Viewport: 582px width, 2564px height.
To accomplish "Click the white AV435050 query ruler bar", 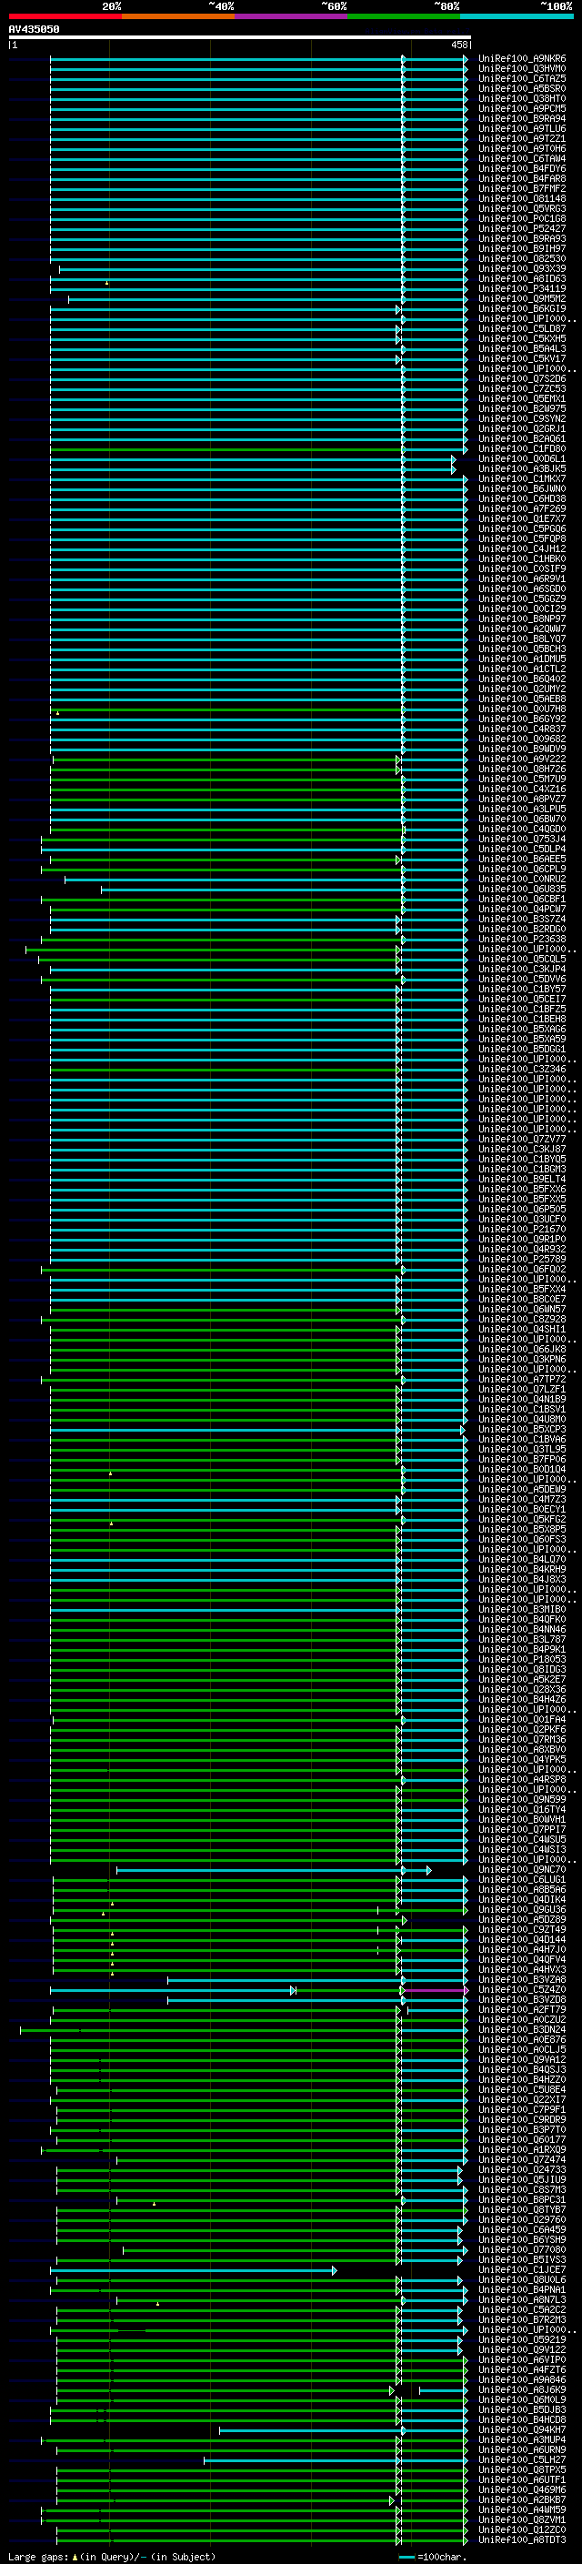I will [x=240, y=36].
